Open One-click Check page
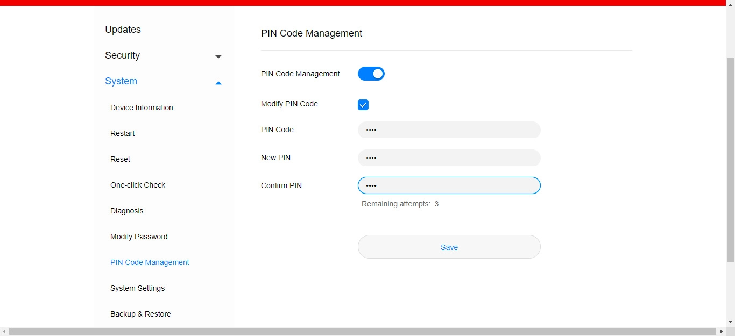Screen dimensions: 735x336 click(138, 185)
